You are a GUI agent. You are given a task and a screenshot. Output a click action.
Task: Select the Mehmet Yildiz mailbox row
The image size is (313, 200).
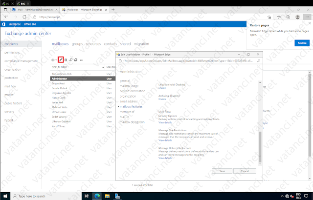point(83,107)
